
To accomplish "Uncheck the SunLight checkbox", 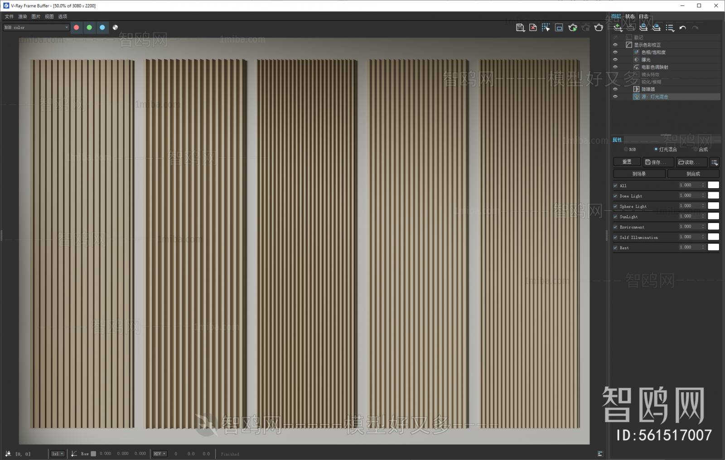I will [x=615, y=217].
